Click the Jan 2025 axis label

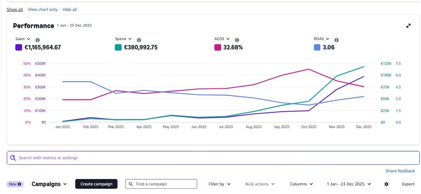(x=62, y=127)
